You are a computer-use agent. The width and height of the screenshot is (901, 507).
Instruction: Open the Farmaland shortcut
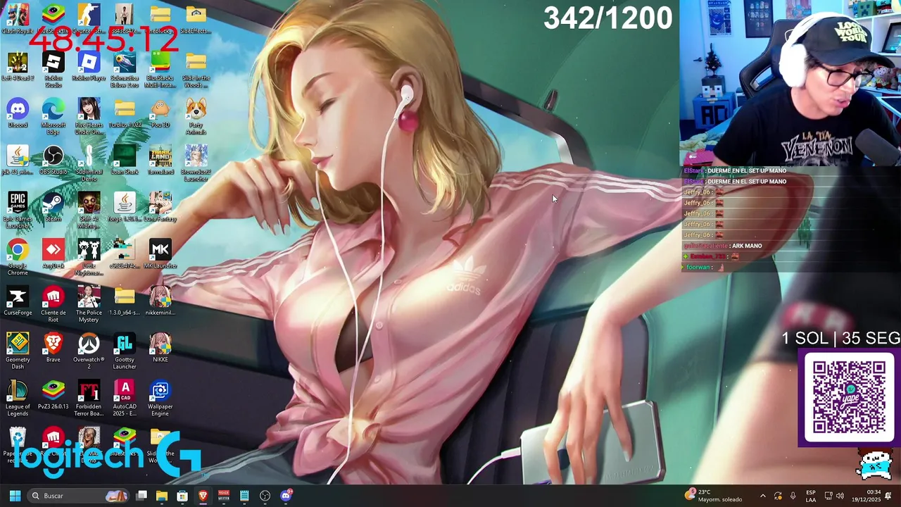click(x=160, y=160)
